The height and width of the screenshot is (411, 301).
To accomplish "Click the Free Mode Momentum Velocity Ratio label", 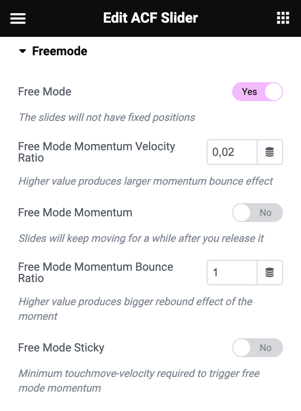I will (97, 152).
